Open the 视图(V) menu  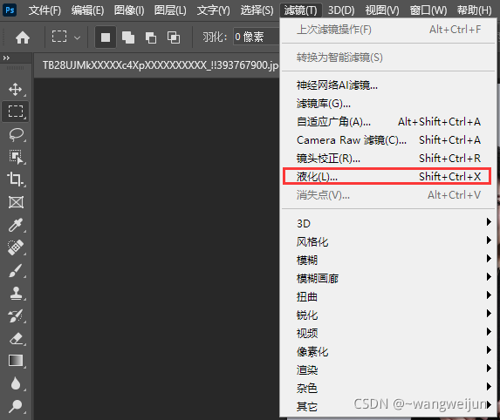click(x=382, y=10)
